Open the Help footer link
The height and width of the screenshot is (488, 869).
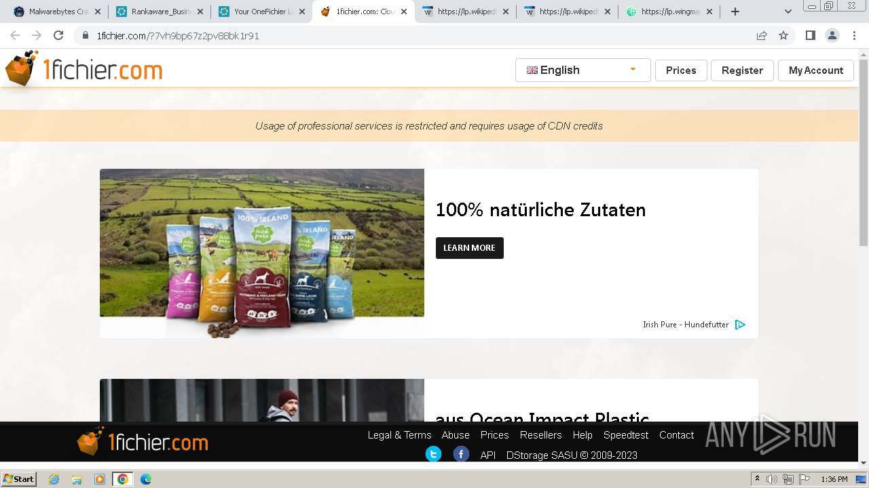pyautogui.click(x=583, y=435)
